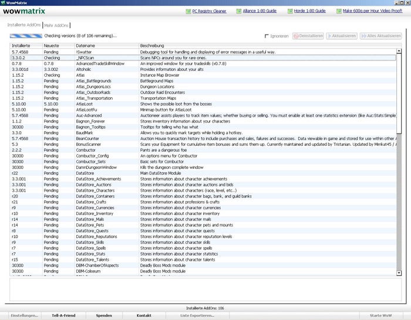Click the Tell-A-Friend button
The height and width of the screenshot is (320, 411).
(63, 315)
